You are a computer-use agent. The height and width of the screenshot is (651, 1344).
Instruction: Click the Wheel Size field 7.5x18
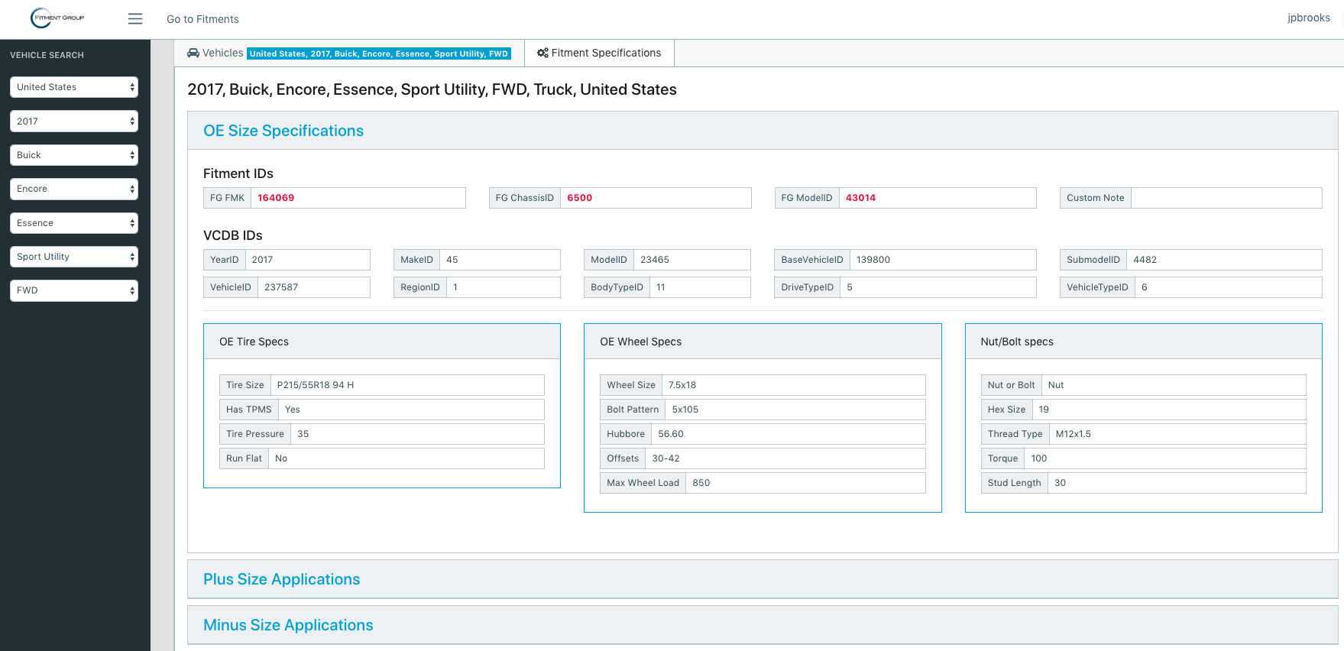(x=794, y=385)
